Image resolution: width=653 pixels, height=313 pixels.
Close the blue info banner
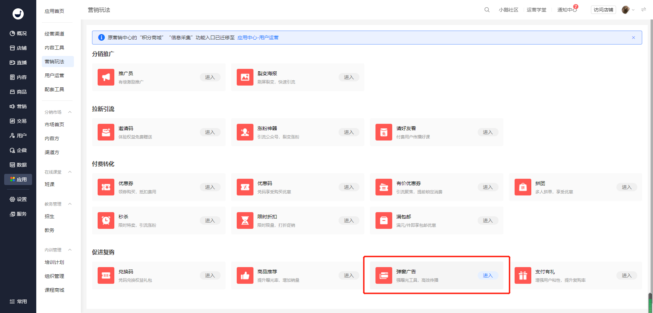pyautogui.click(x=633, y=38)
